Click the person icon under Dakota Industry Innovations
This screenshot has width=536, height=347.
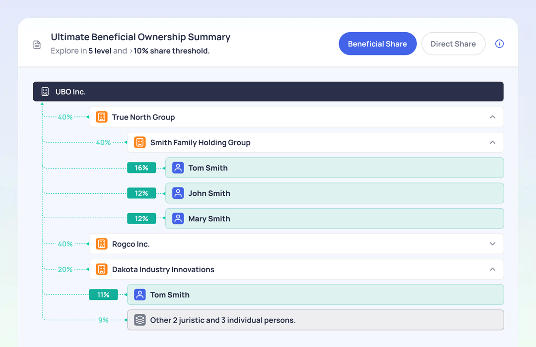pyautogui.click(x=139, y=294)
